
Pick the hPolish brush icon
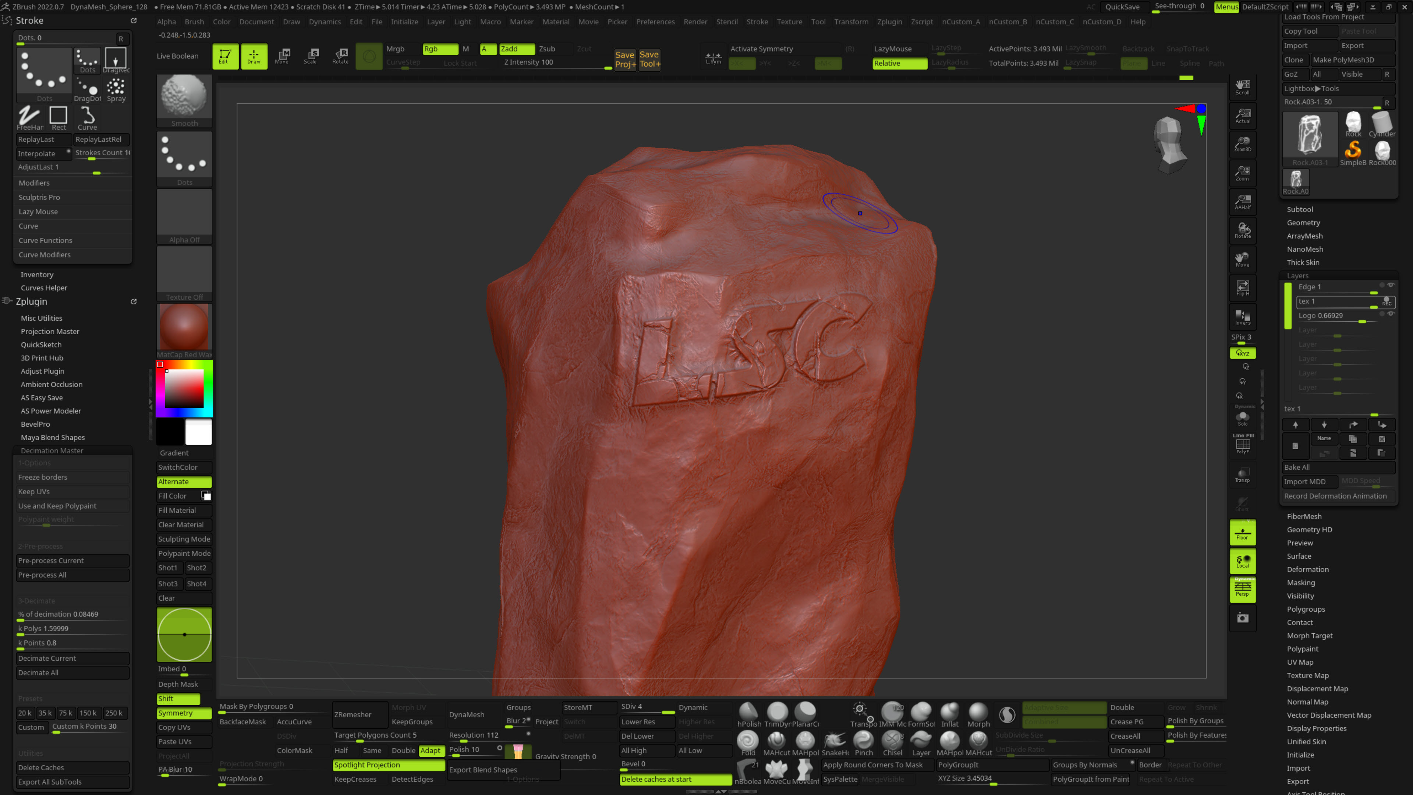tap(748, 714)
